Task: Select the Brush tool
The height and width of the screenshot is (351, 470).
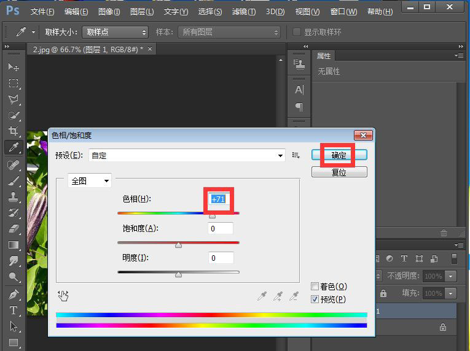Action: coord(14,181)
